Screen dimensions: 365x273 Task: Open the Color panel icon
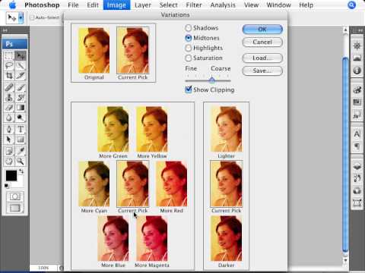pyautogui.click(x=357, y=89)
